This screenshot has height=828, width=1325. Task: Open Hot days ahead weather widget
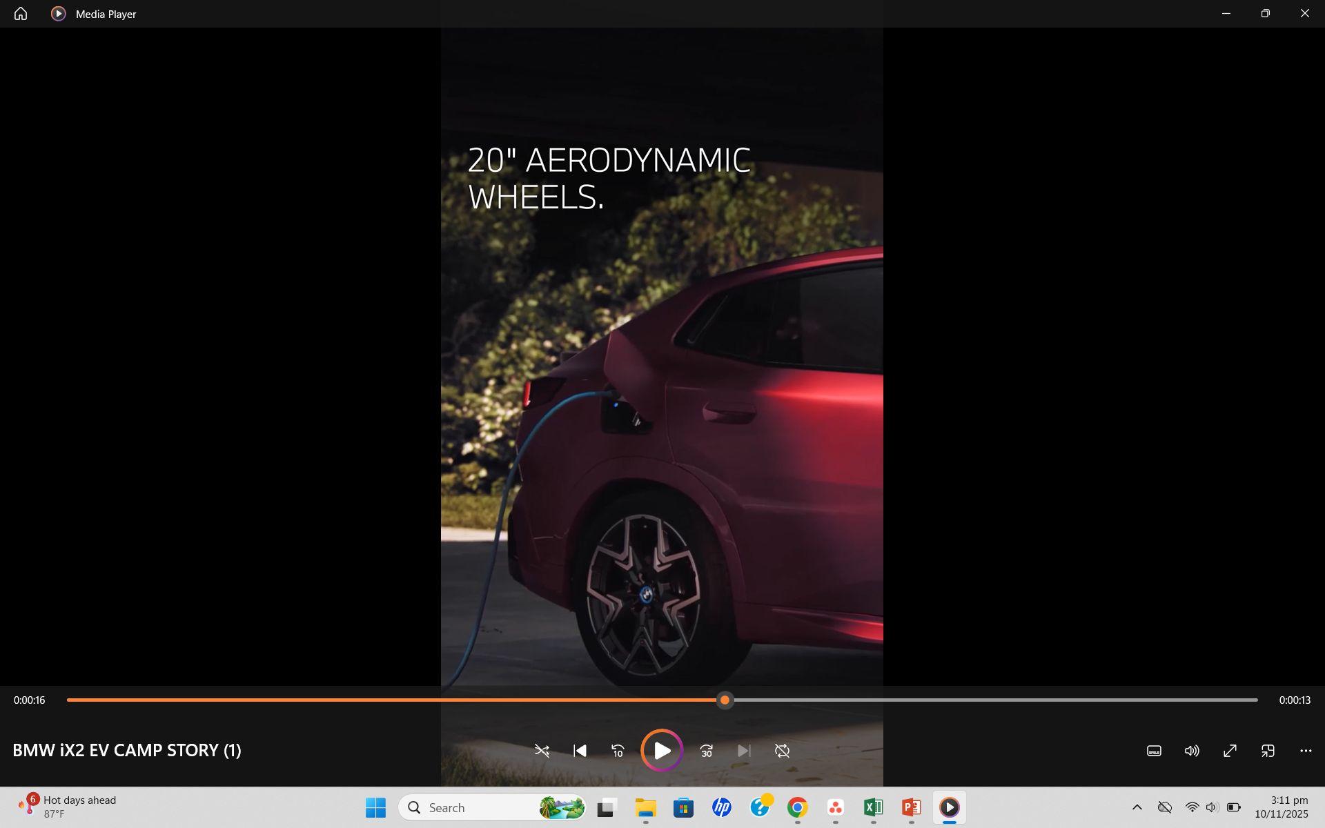[68, 807]
